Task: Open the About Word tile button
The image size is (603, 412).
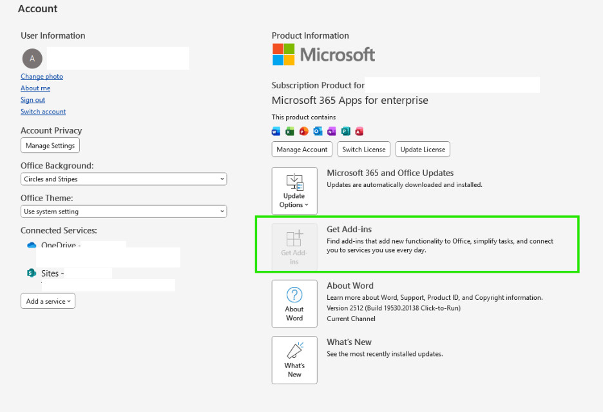Action: tap(294, 304)
